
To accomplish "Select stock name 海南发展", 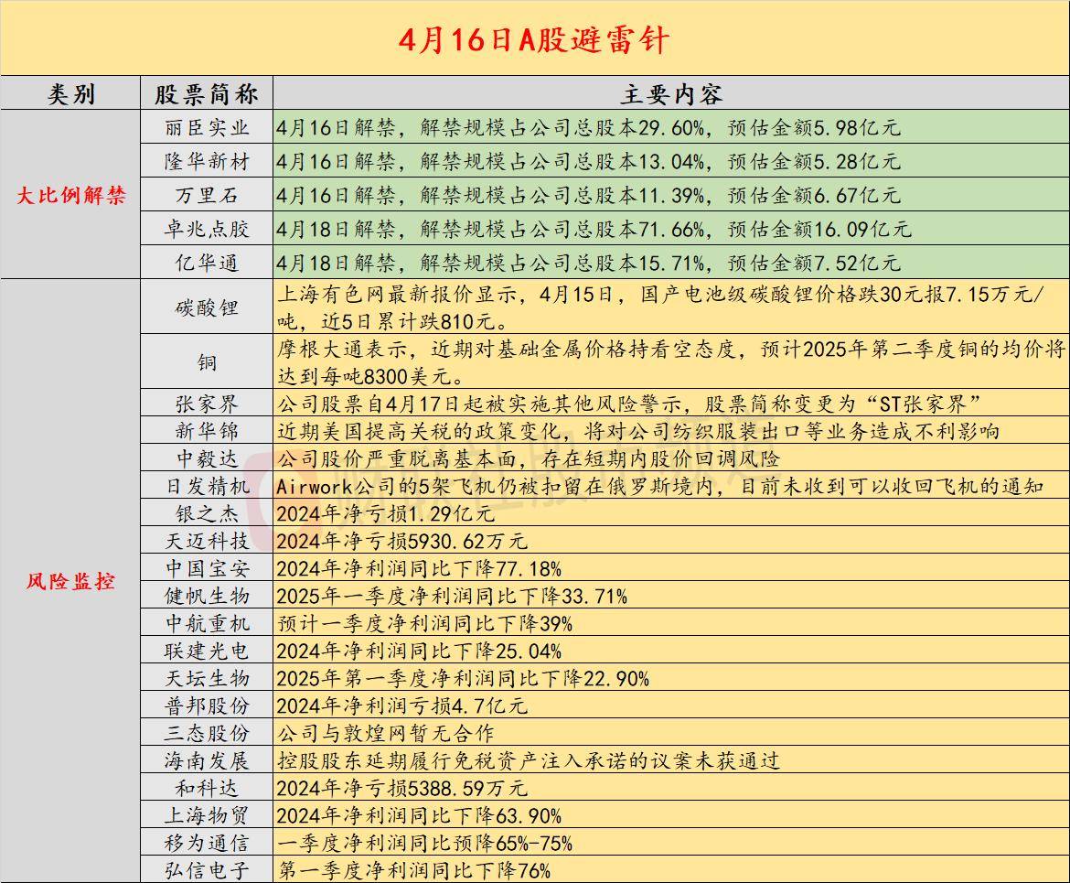I will (206, 760).
